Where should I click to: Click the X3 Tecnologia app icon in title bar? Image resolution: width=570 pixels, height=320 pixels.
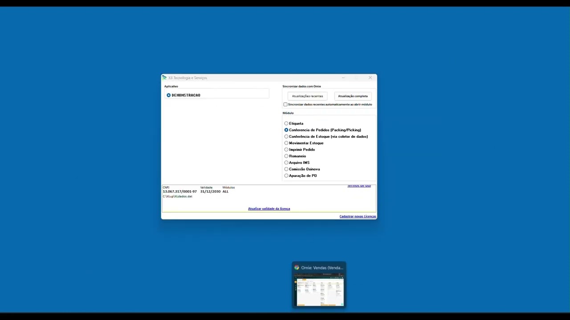(164, 78)
